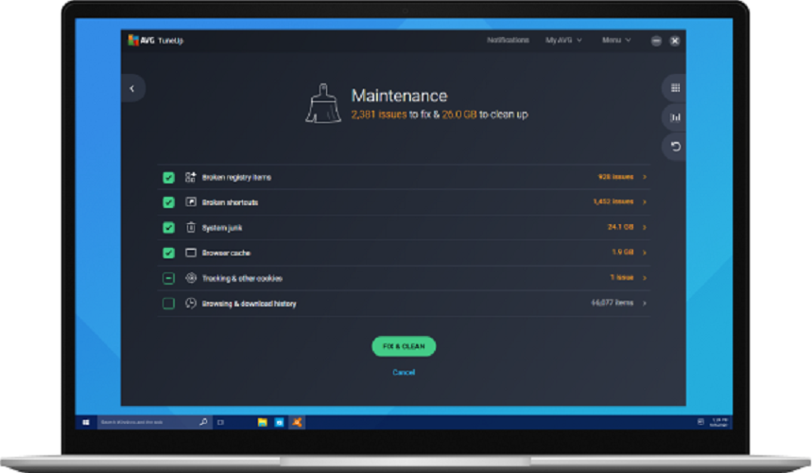Click the FIX & CLEAN button
The image size is (812, 473).
point(404,346)
